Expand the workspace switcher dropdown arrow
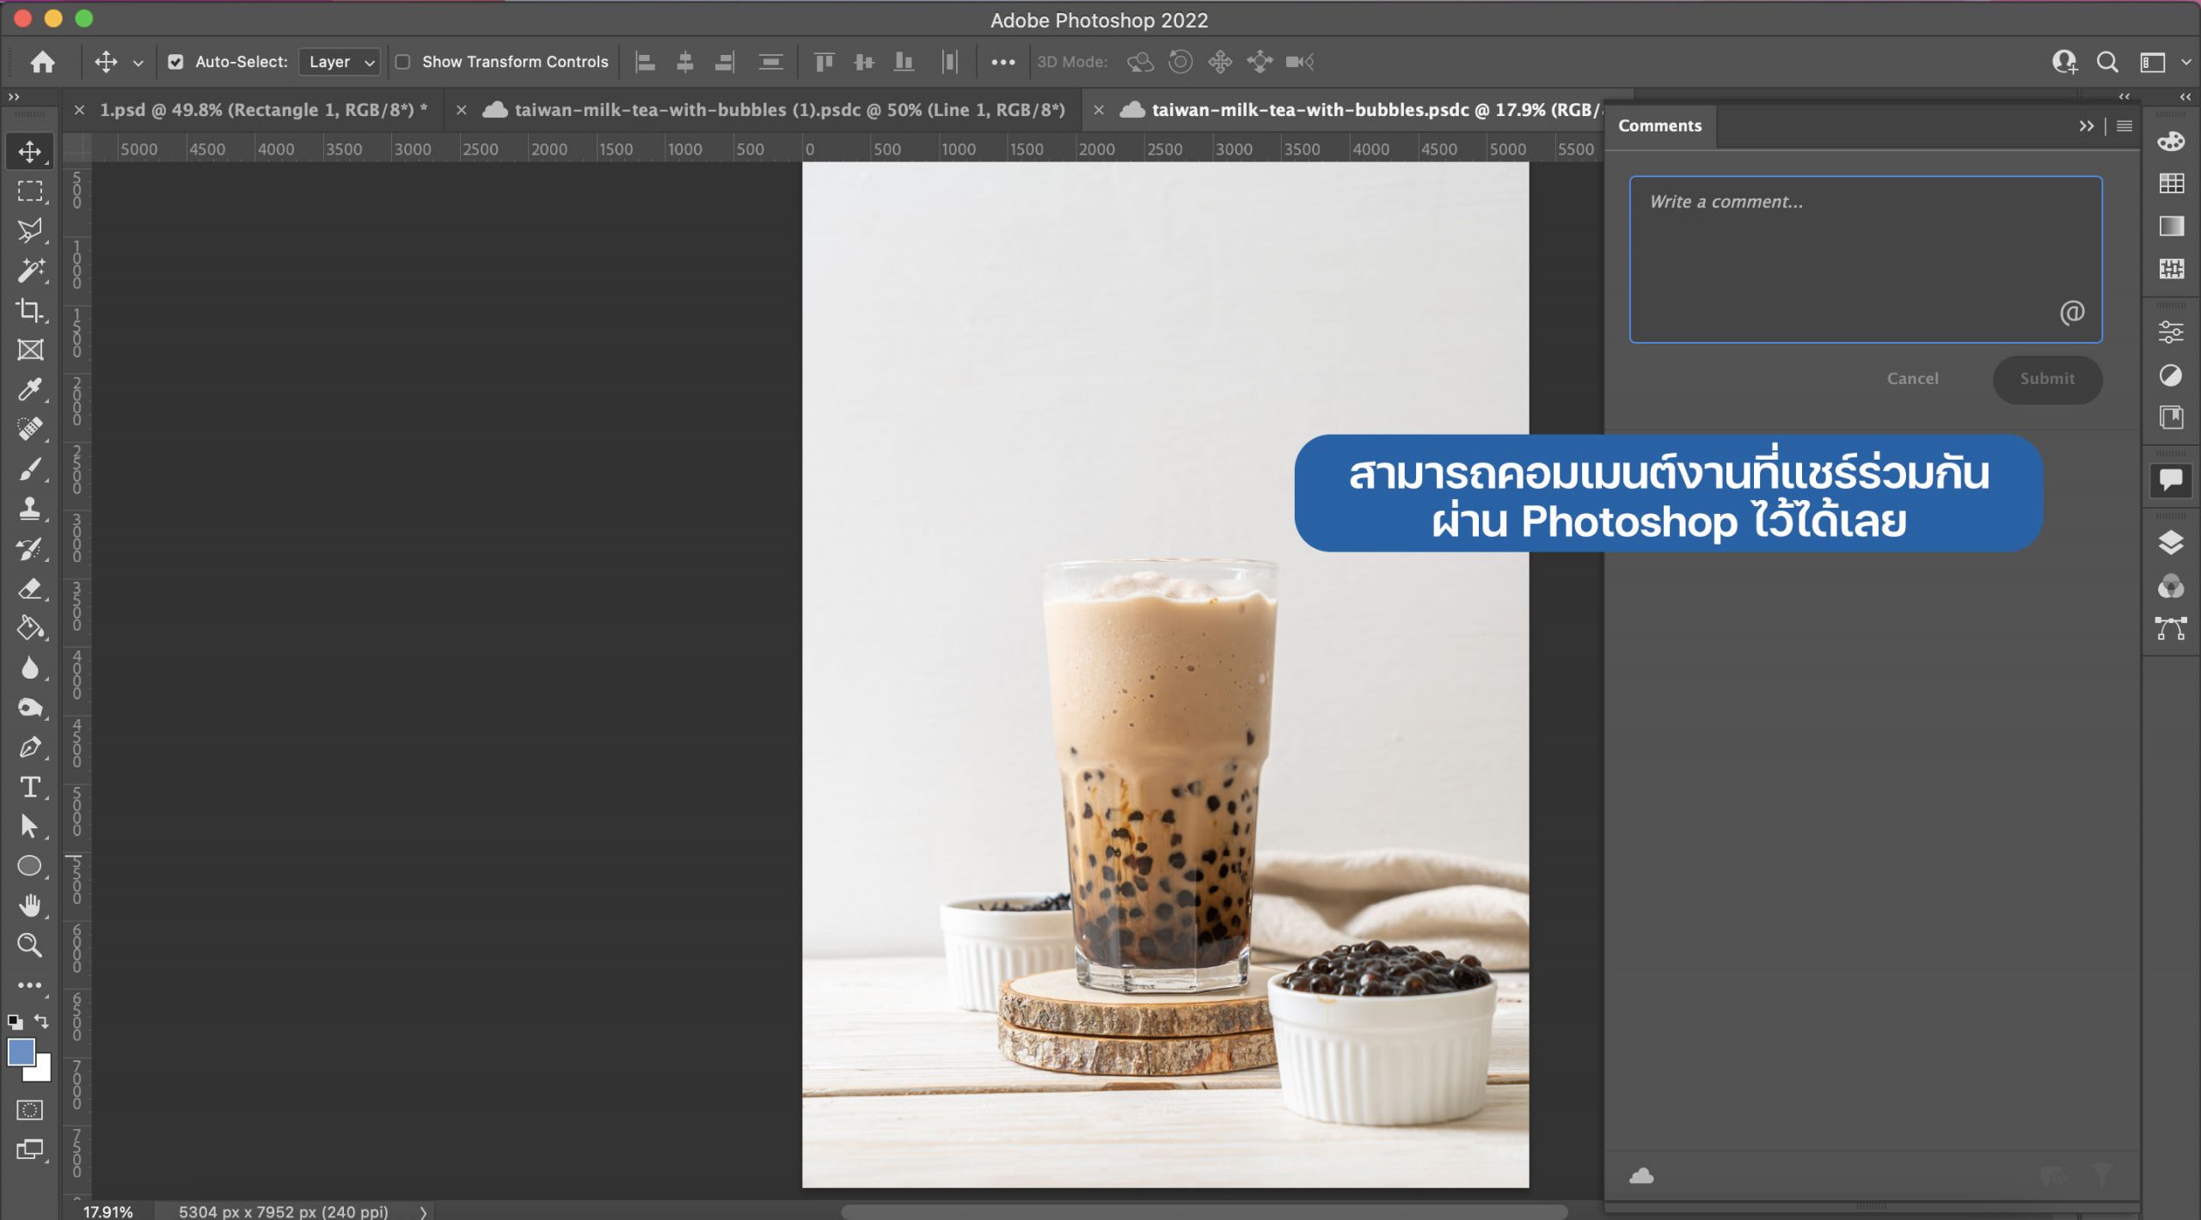The width and height of the screenshot is (2201, 1220). (2185, 62)
